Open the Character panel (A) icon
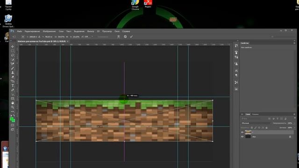This screenshot has height=168, width=299. [x=236, y=70]
